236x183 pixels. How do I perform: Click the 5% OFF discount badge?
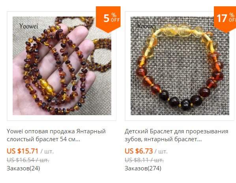click(108, 19)
